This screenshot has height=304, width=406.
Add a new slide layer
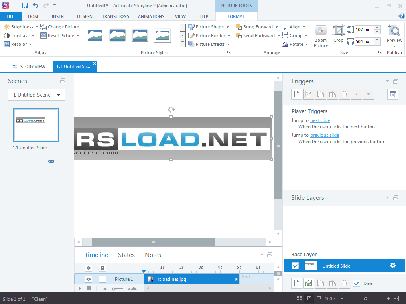click(x=297, y=283)
